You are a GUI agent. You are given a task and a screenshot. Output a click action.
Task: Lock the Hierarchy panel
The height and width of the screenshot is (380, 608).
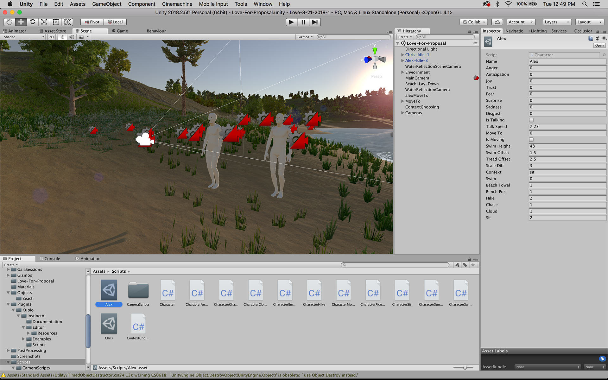(469, 31)
